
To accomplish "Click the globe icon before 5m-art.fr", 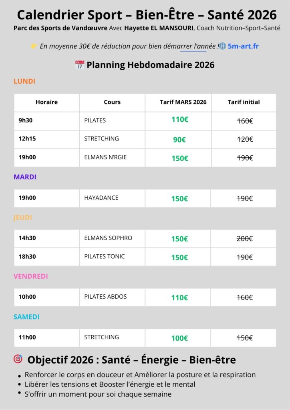I will tap(222, 46).
